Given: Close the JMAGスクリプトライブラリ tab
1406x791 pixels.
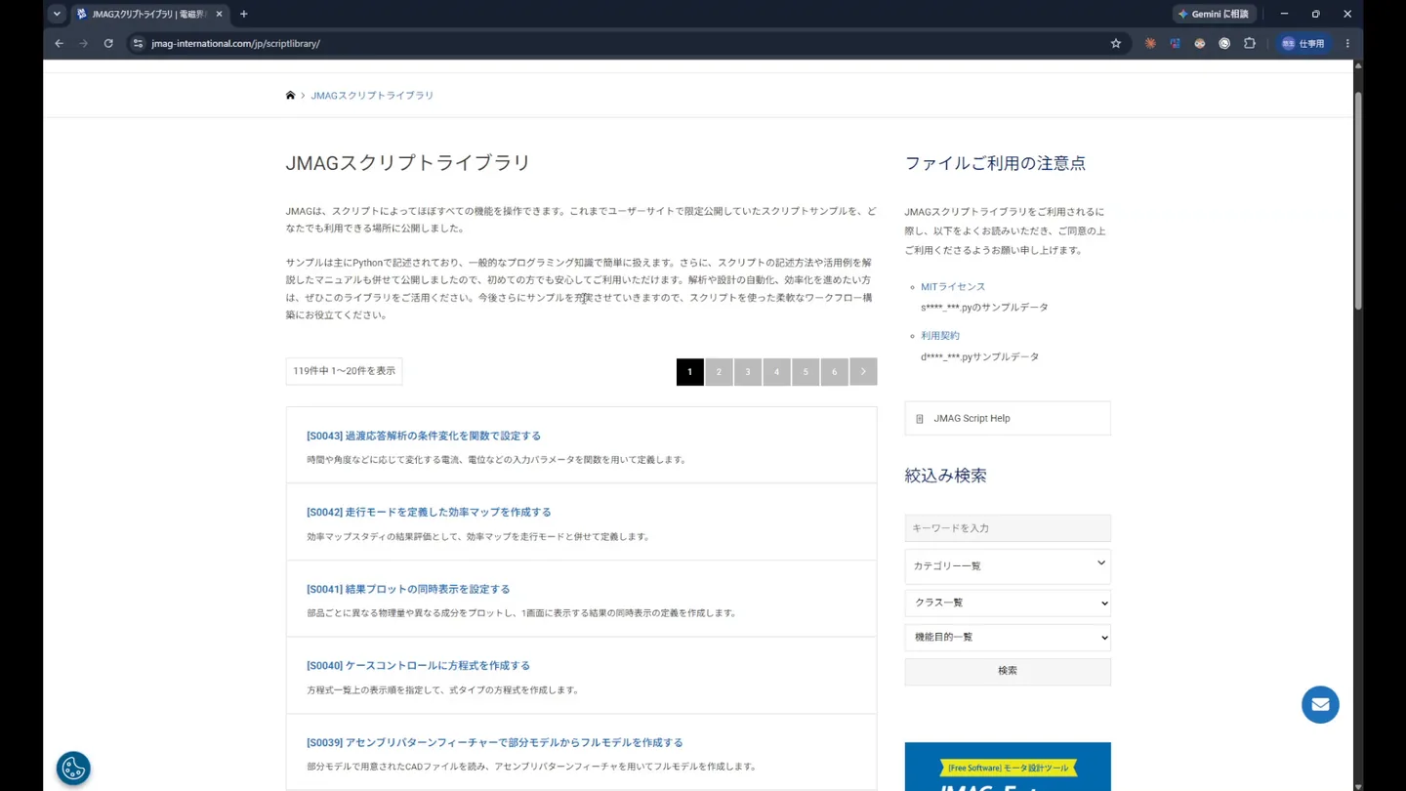Looking at the screenshot, I should (x=219, y=15).
